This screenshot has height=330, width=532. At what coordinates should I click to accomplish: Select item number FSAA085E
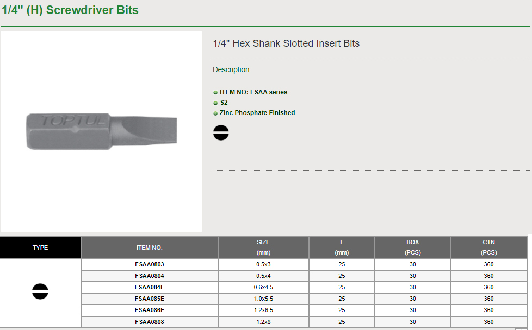point(149,299)
